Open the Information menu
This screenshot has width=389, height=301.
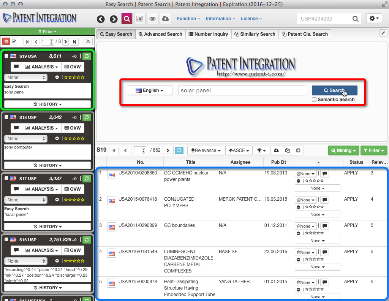click(220, 19)
